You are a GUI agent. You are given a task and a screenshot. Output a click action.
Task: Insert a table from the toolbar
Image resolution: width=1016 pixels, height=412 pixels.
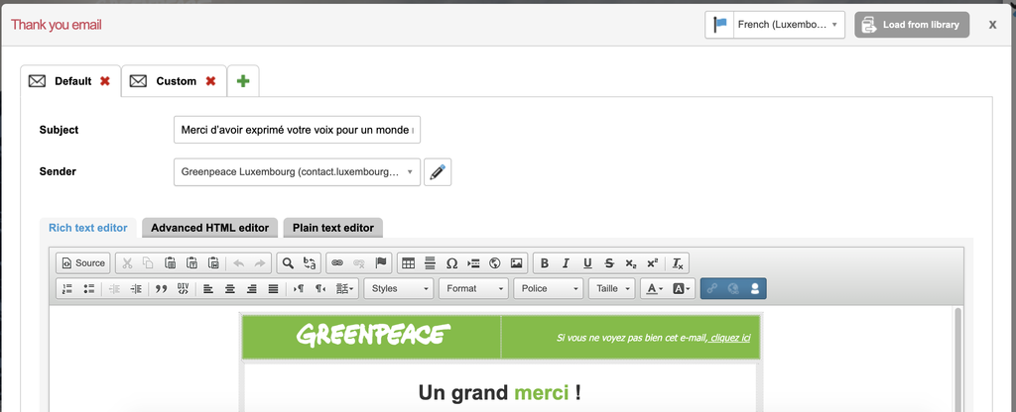pyautogui.click(x=408, y=263)
